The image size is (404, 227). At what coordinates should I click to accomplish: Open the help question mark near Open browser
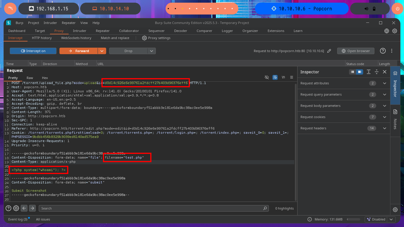click(x=383, y=51)
